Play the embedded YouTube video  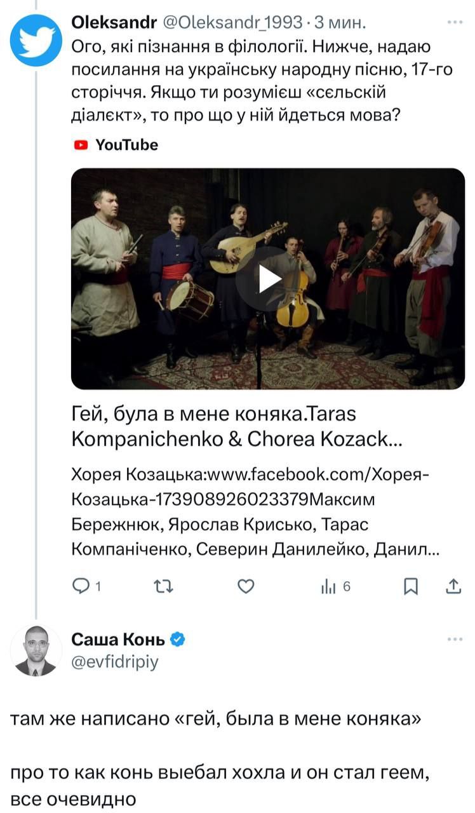[267, 278]
